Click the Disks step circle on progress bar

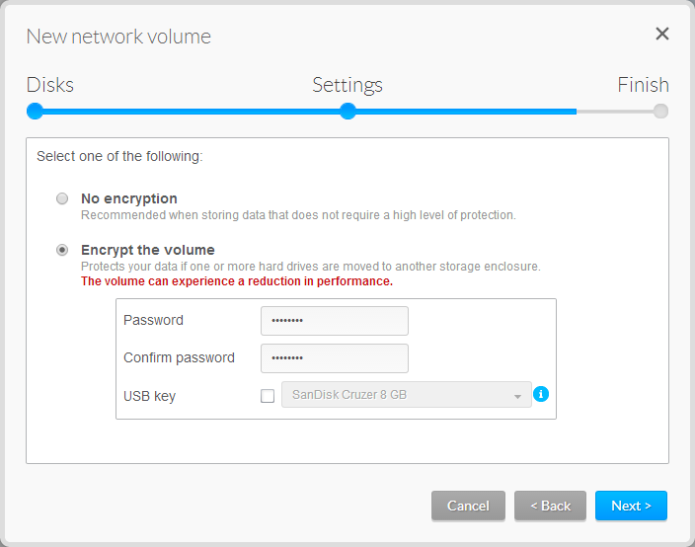point(35,112)
